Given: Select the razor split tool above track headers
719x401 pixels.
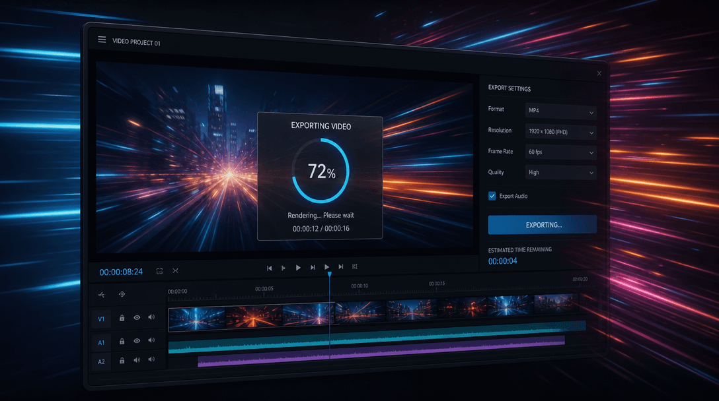Looking at the screenshot, I should pyautogui.click(x=101, y=294).
